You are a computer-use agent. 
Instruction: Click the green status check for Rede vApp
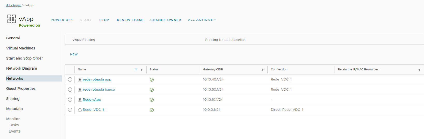tap(152, 100)
